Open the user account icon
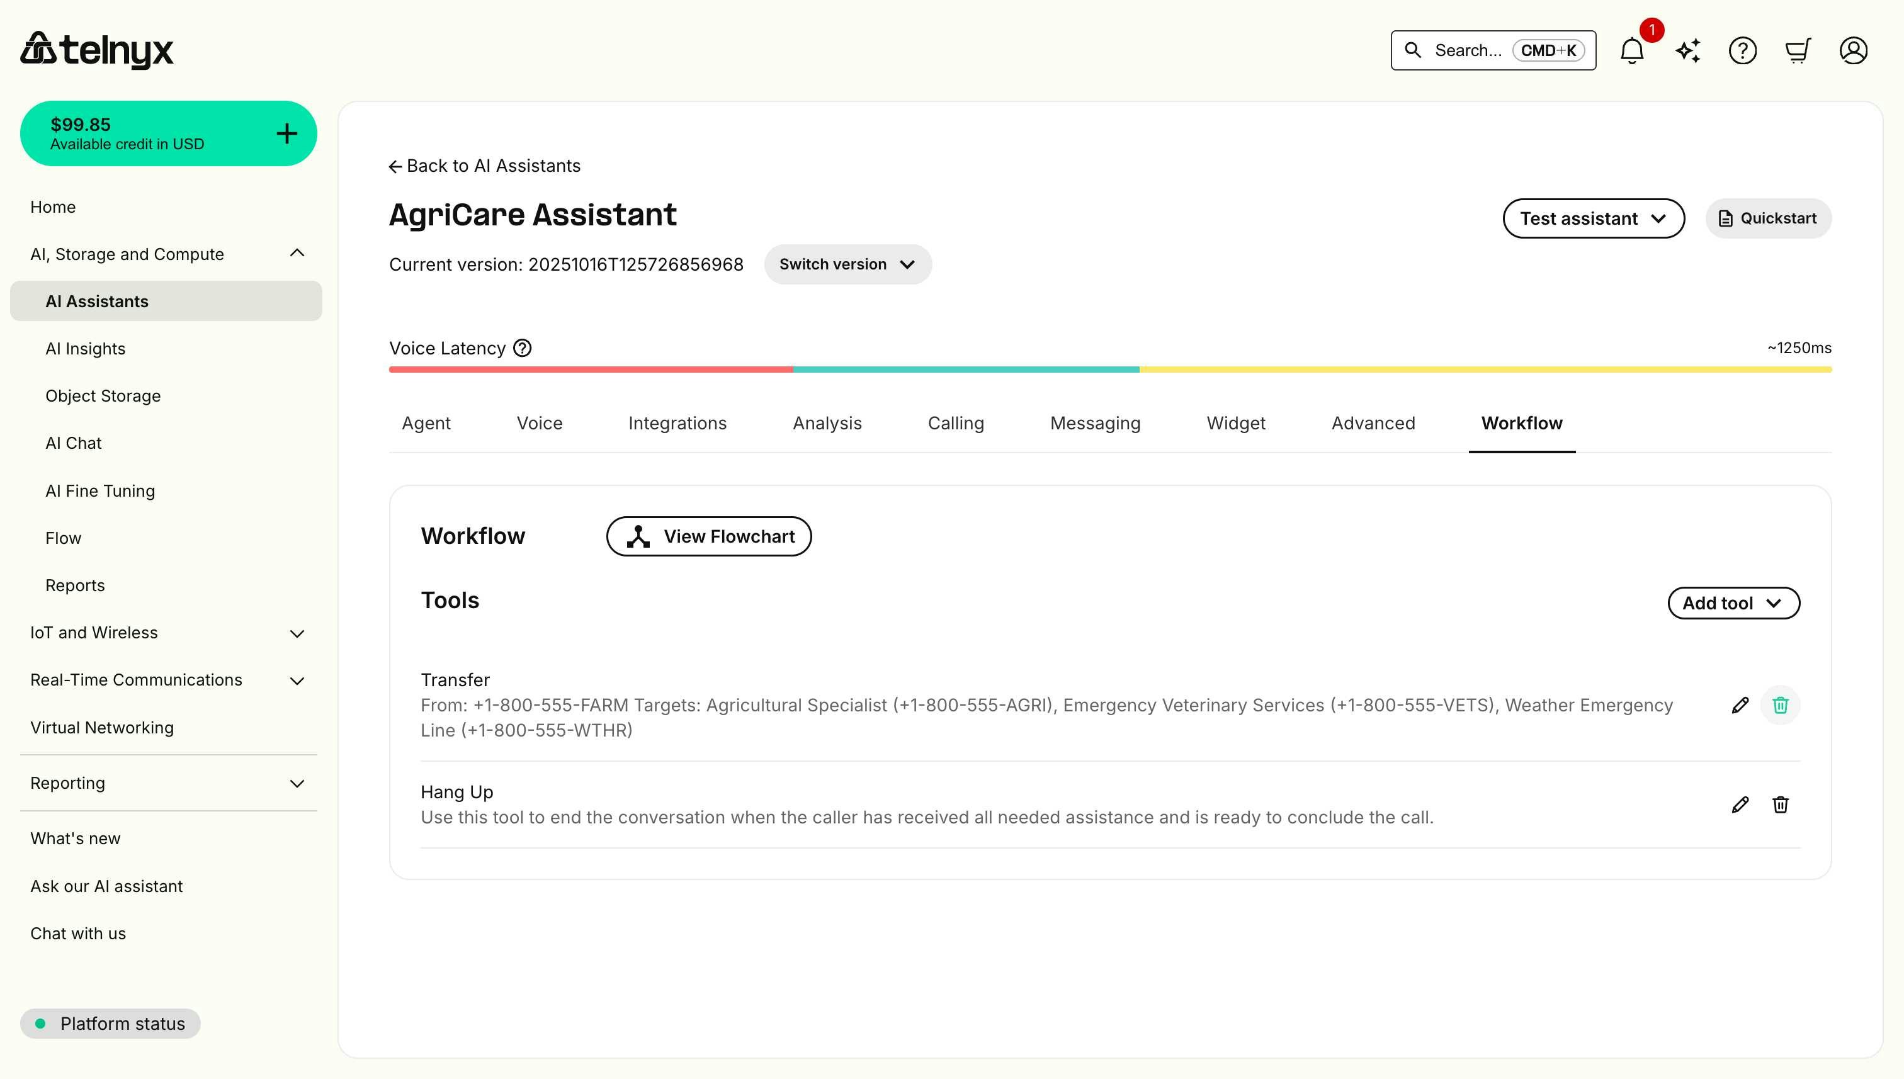 coord(1854,50)
